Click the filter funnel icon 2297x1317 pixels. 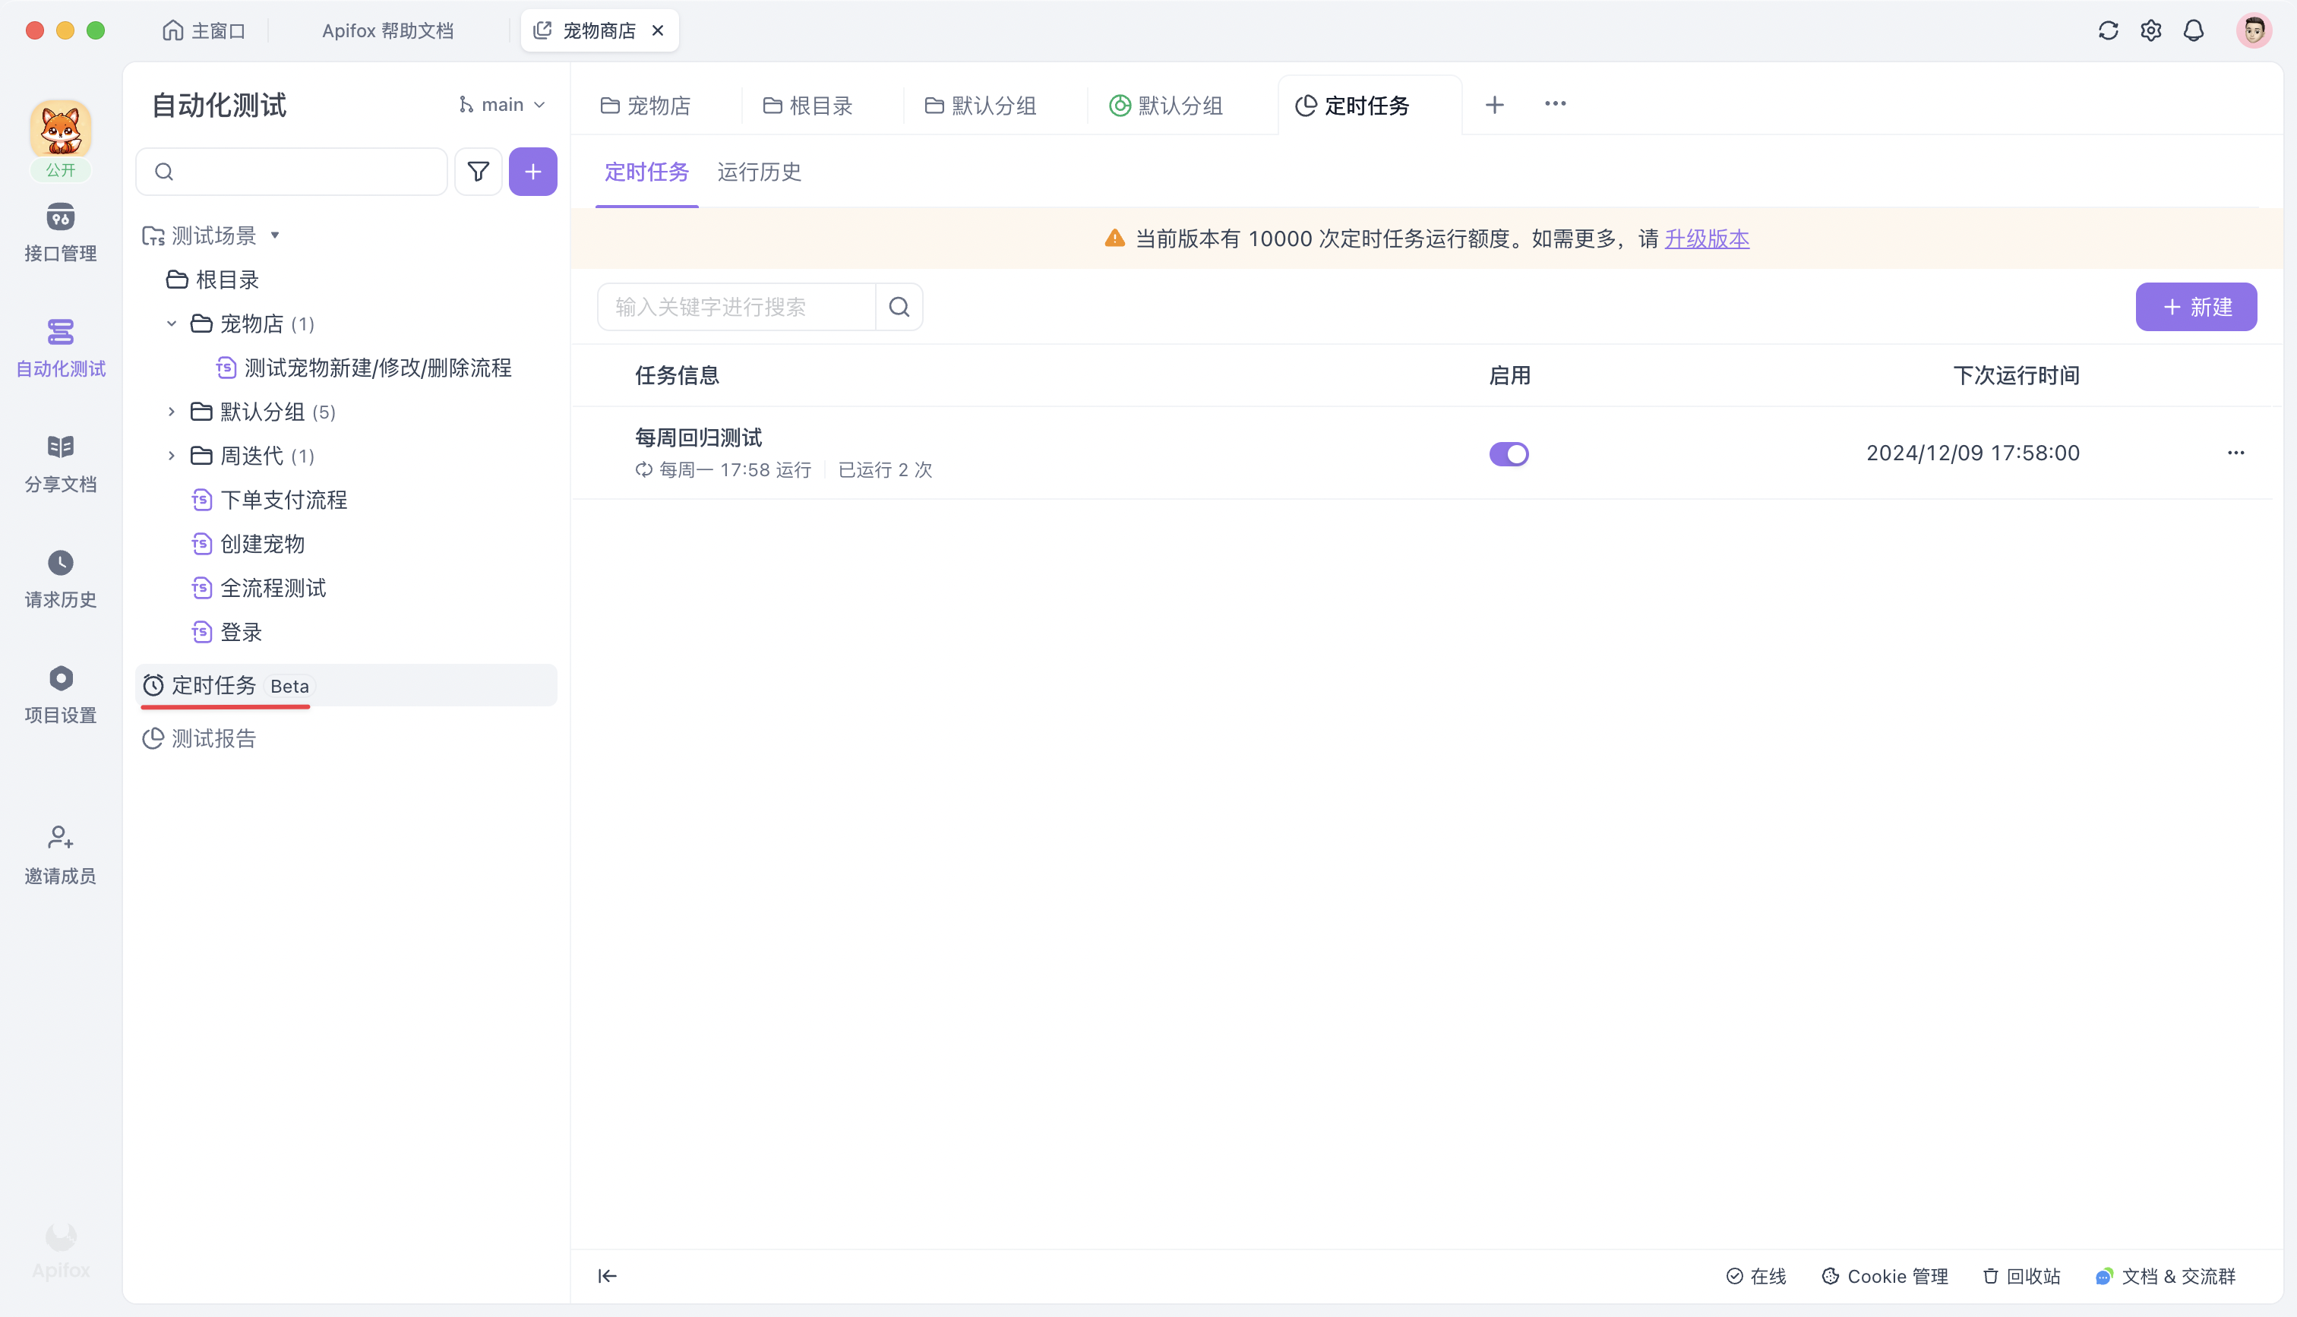(478, 171)
